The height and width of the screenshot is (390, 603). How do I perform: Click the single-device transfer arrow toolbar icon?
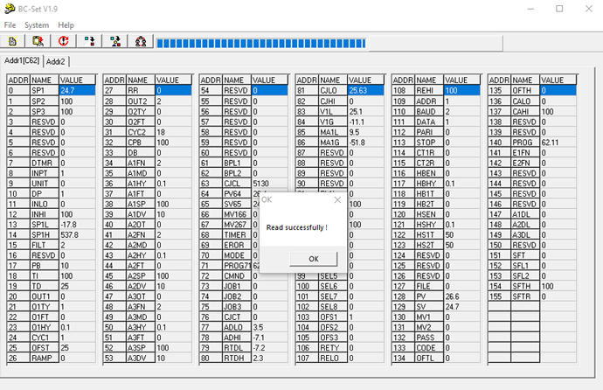pyautogui.click(x=89, y=41)
